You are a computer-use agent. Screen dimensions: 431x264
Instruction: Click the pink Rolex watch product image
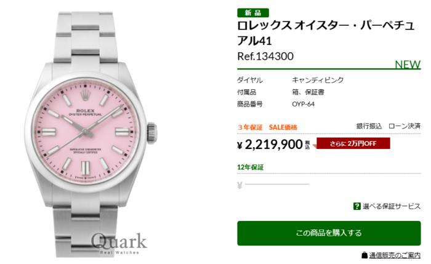[91, 134]
